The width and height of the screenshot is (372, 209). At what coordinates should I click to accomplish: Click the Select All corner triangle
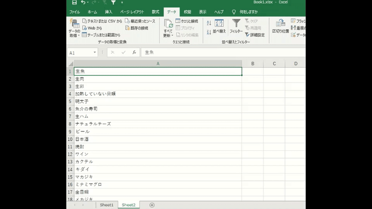71,64
